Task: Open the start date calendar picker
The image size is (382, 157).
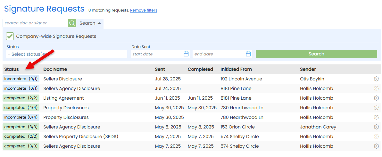Action: point(186,54)
